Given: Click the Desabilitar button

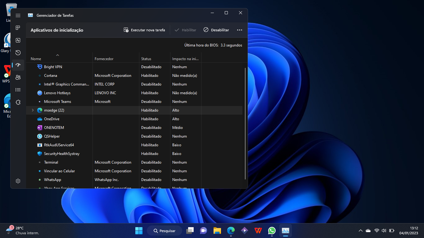Looking at the screenshot, I should (x=216, y=30).
